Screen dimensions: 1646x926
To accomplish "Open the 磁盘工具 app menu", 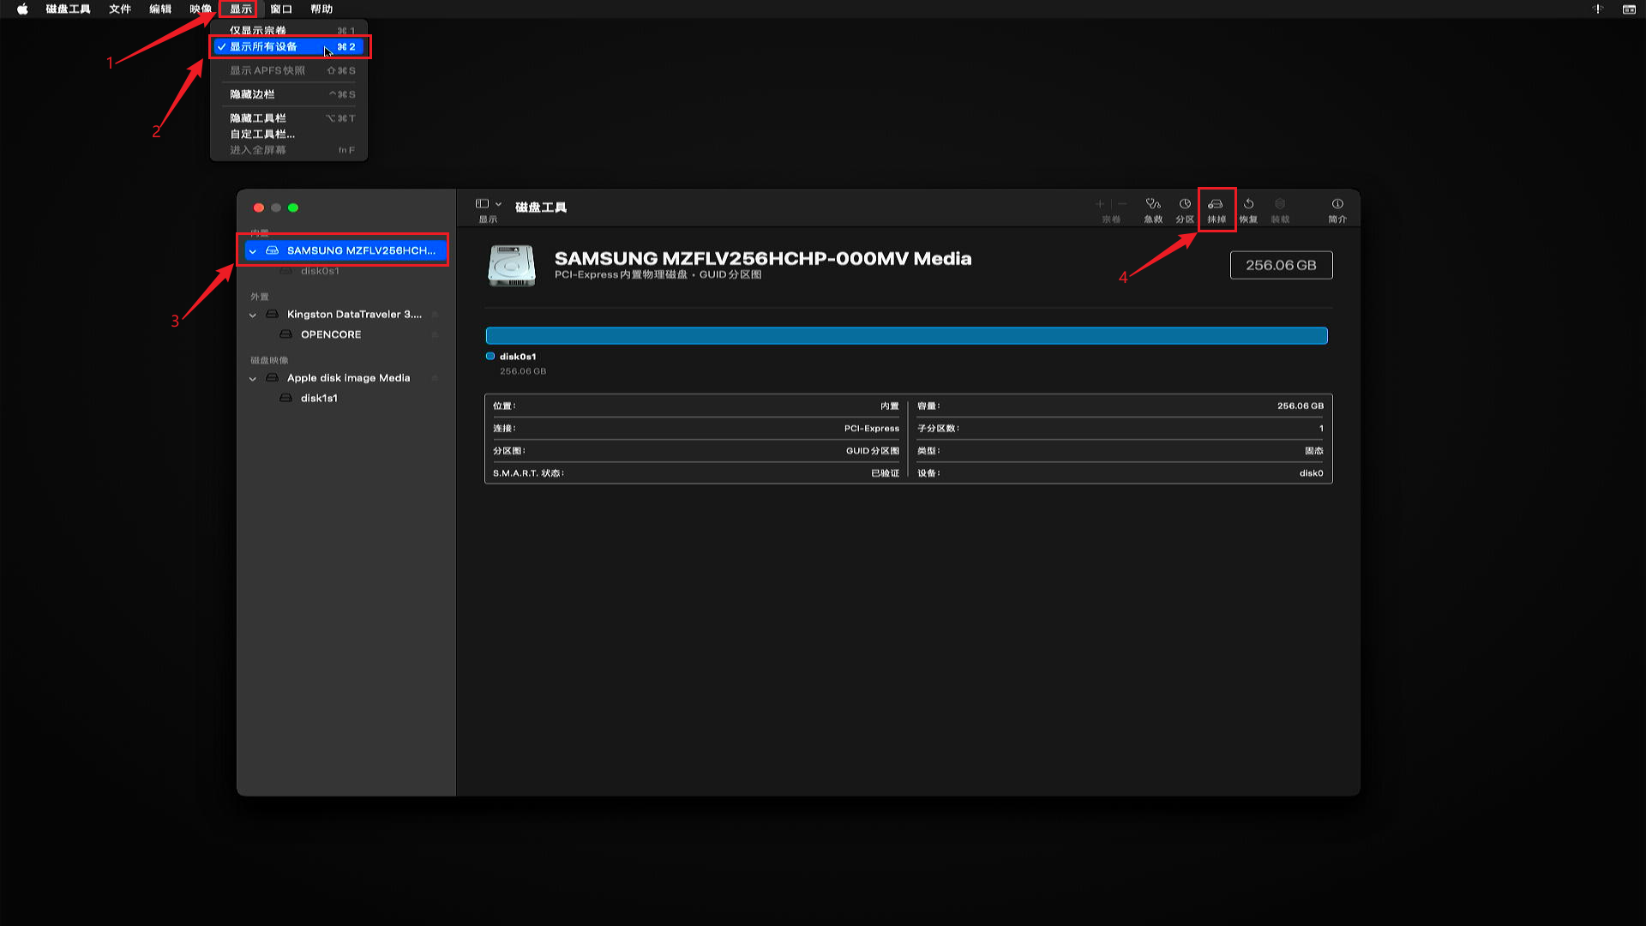I will coord(68,9).
